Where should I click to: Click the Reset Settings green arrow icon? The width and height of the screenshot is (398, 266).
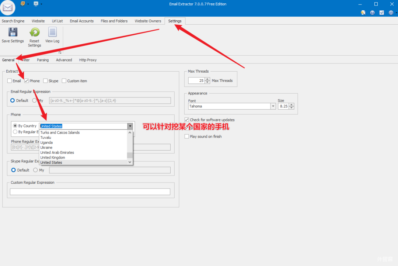(35, 32)
